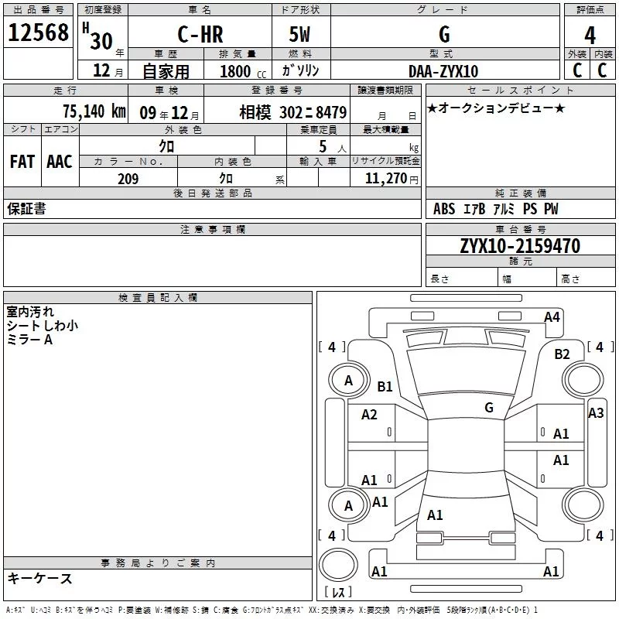Screen dimensions: 619x619
Task: Click the グレード header
Action: [x=446, y=10]
